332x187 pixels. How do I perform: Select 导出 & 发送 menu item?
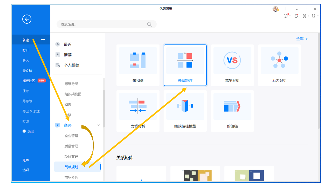[x=31, y=111]
